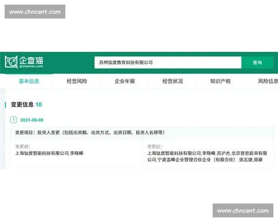Click 上海钛度智能科技有限公司,李晓峰 before-change text

(49, 153)
